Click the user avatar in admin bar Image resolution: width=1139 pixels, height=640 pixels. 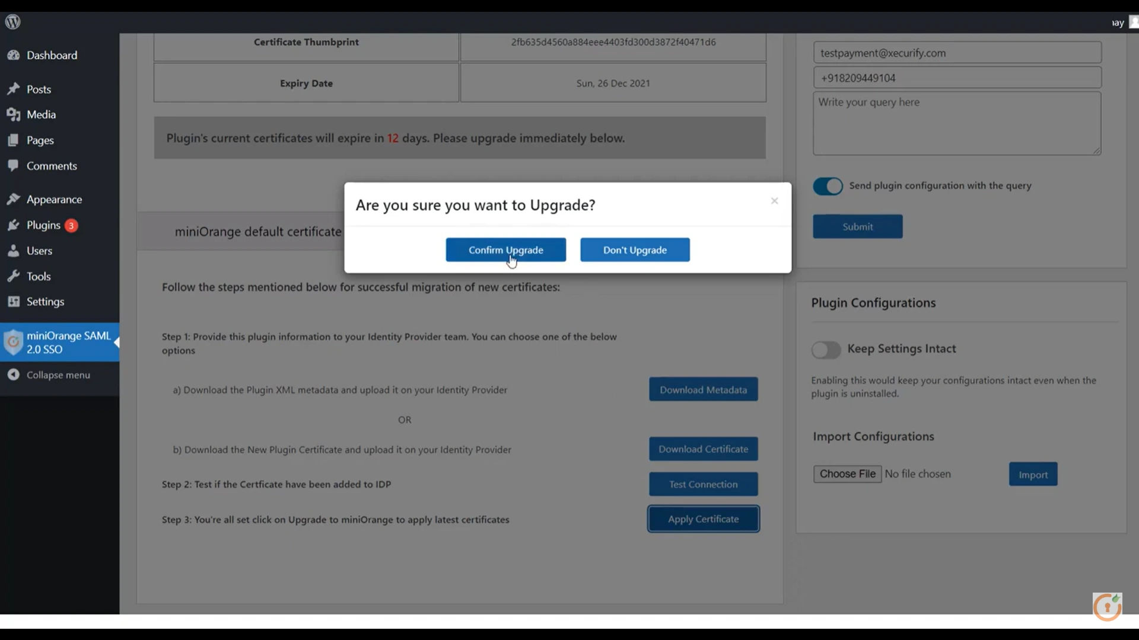[x=1134, y=22]
